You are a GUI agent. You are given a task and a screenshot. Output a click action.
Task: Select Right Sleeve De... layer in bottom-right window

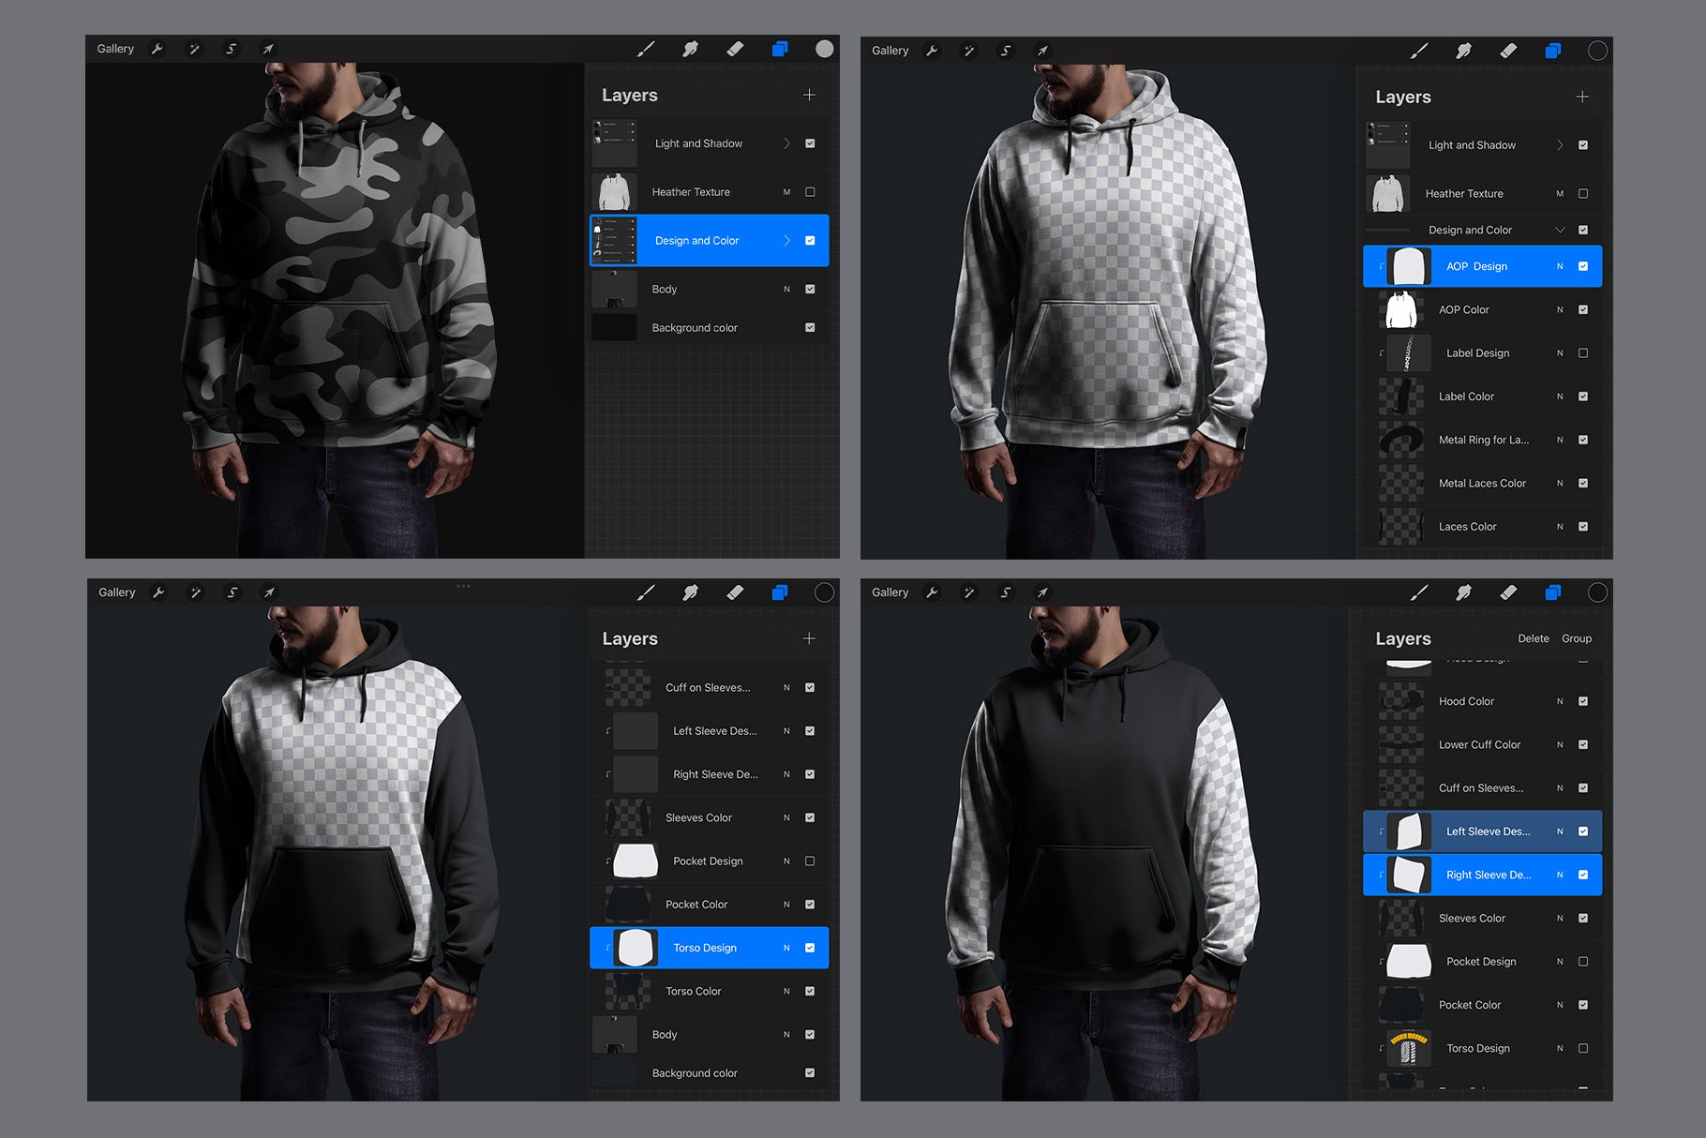point(1483,875)
